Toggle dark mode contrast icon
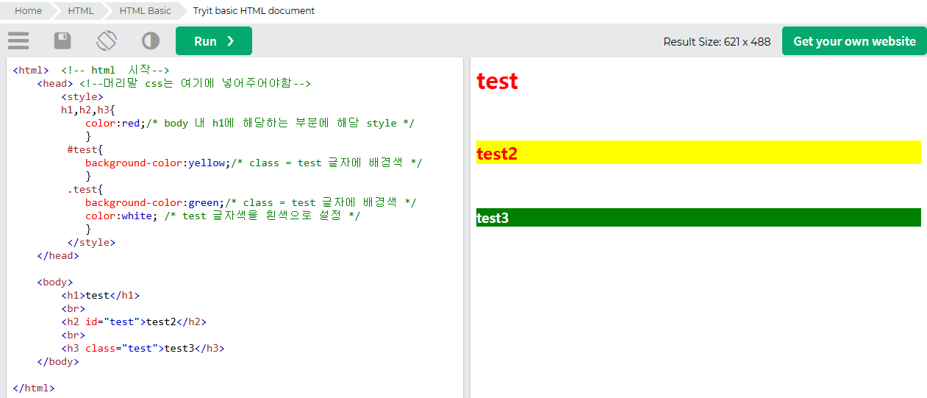Screen dimensions: 927x398 pos(151,41)
